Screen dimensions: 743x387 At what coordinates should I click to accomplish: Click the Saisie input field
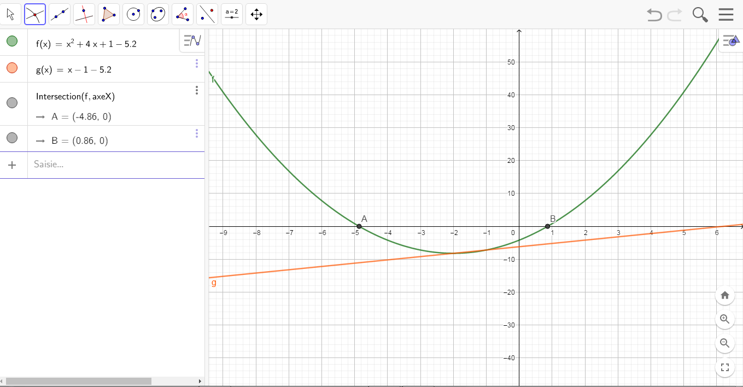point(109,164)
